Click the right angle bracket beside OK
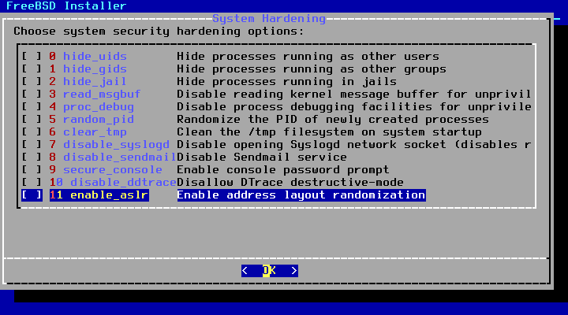The width and height of the screenshot is (568, 315). tap(294, 271)
